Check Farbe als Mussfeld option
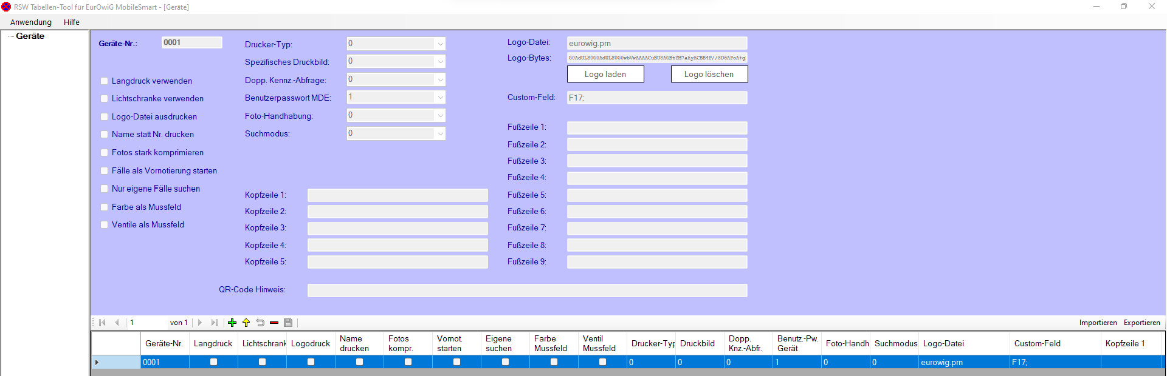 click(105, 207)
